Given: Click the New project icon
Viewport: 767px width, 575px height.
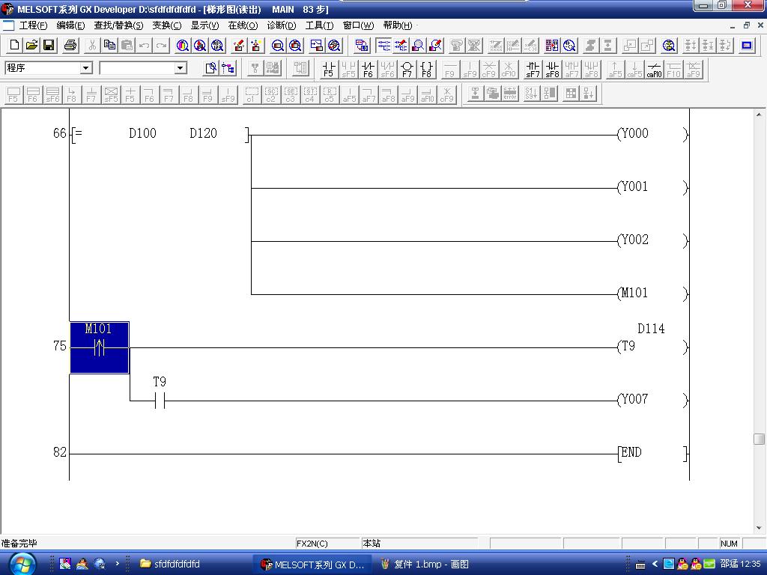Looking at the screenshot, I should [14, 46].
